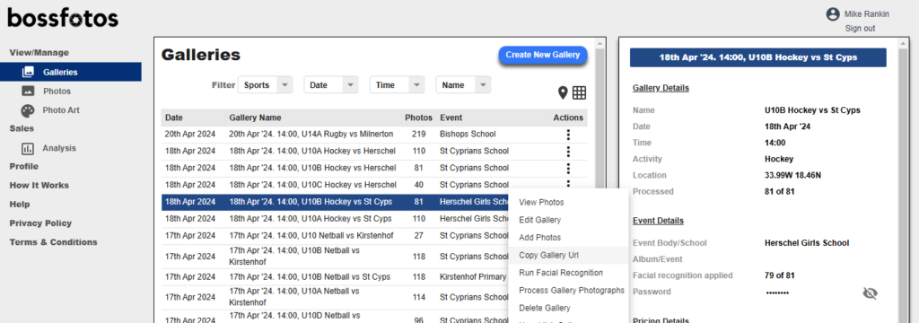Open the Analysis chart icon
Screen dimensions: 919x323
28,148
